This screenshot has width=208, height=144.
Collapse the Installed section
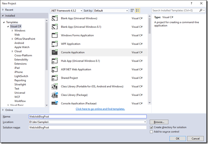3,16
